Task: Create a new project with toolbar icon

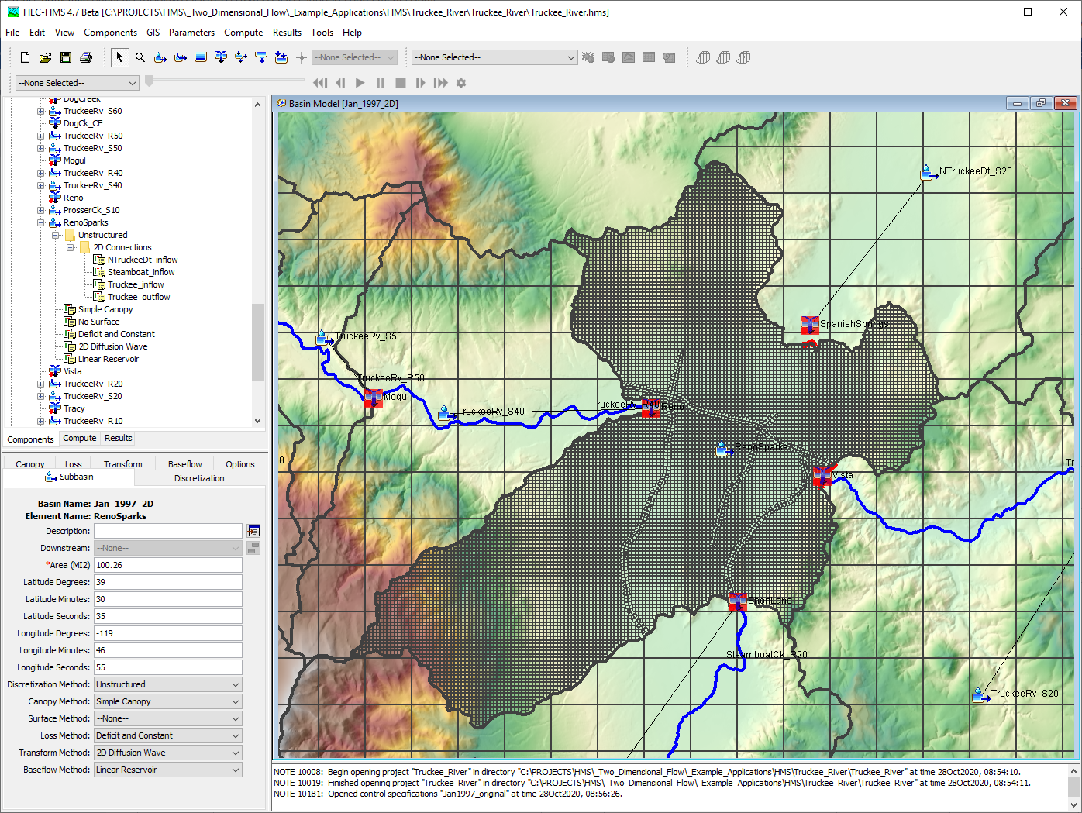Action: (x=26, y=57)
